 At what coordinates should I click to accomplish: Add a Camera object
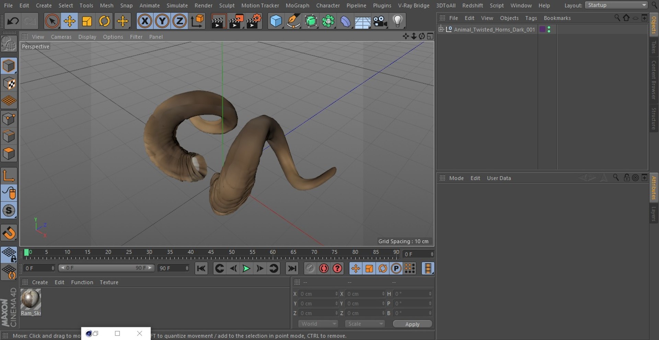pos(380,21)
